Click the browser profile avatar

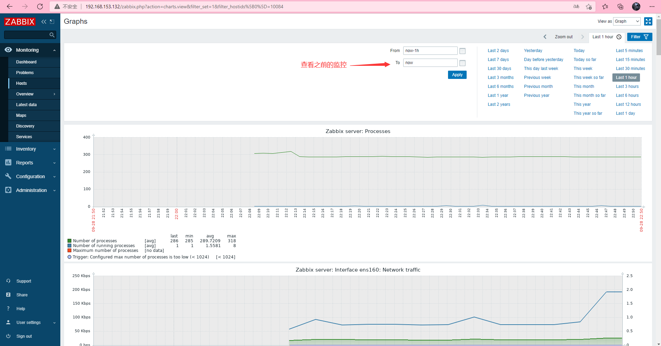pos(636,7)
